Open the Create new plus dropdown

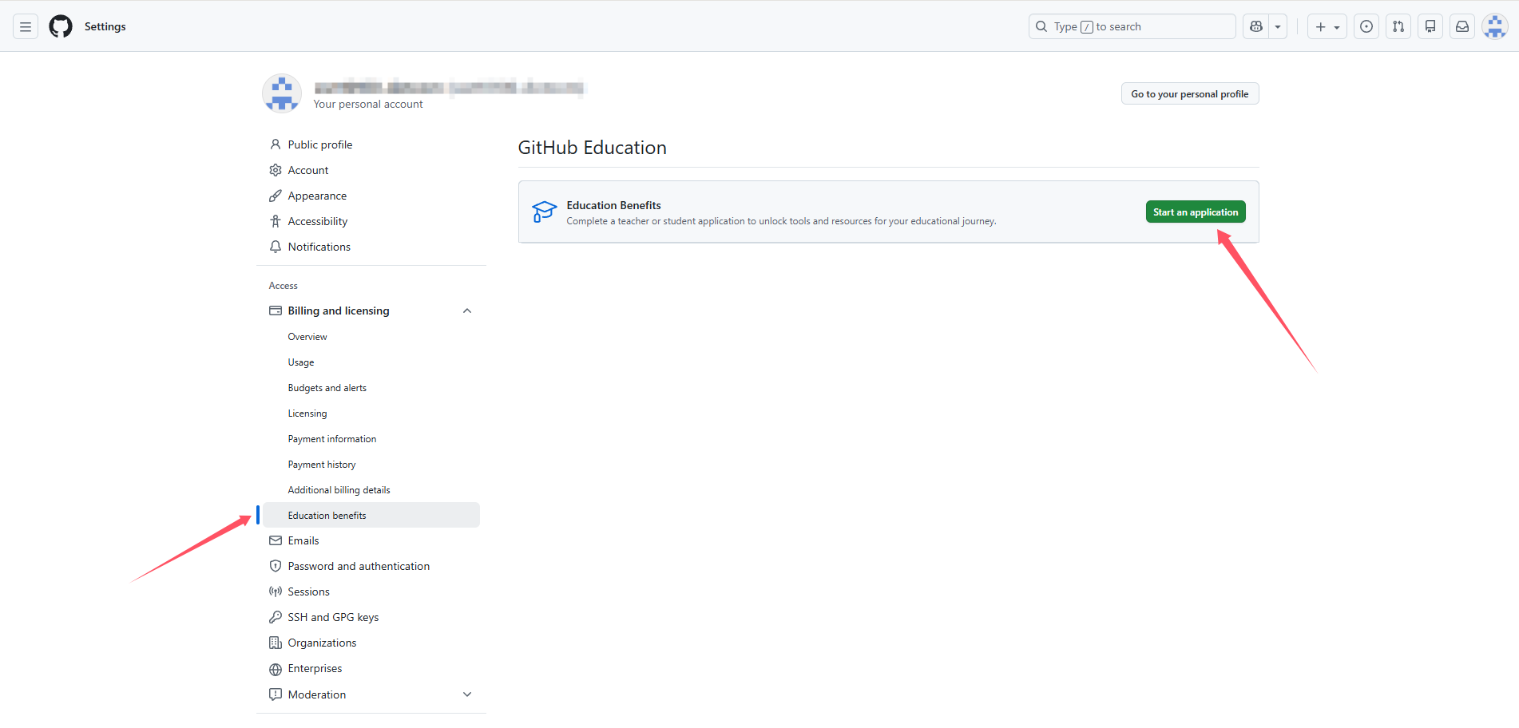tap(1327, 26)
